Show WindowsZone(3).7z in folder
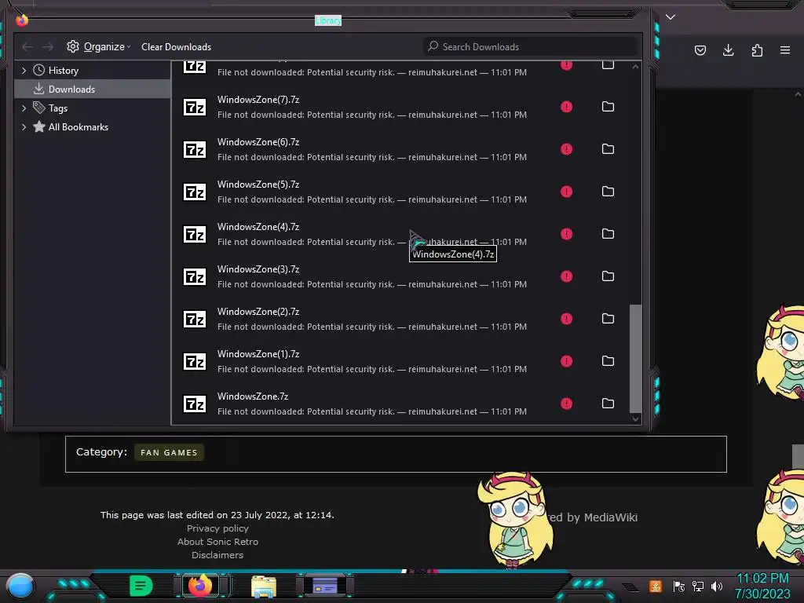804x603 pixels. [x=608, y=276]
